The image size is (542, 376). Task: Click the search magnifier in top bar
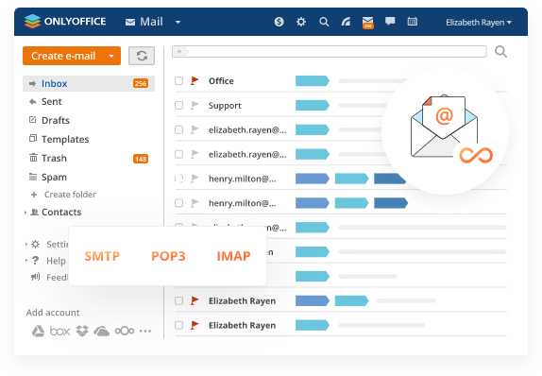pos(324,22)
